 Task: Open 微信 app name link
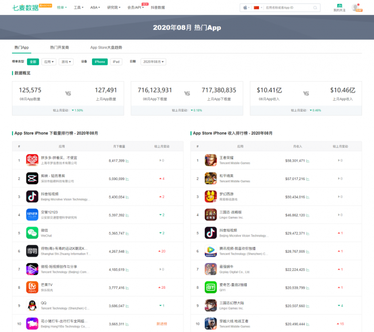coord(44,230)
